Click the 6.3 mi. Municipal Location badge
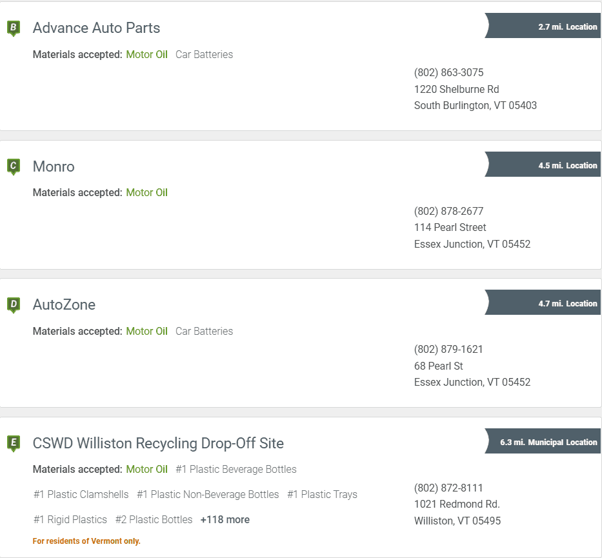The width and height of the screenshot is (602, 558). (x=545, y=442)
